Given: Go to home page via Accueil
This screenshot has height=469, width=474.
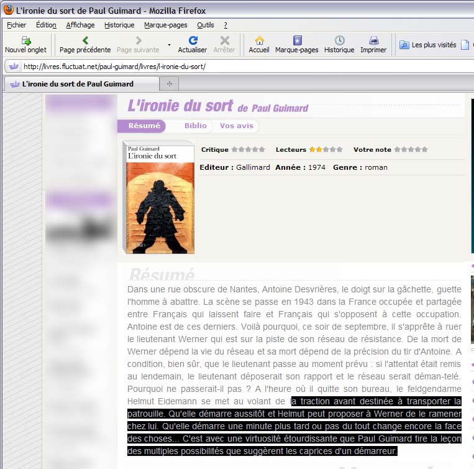Looking at the screenshot, I should 259,45.
